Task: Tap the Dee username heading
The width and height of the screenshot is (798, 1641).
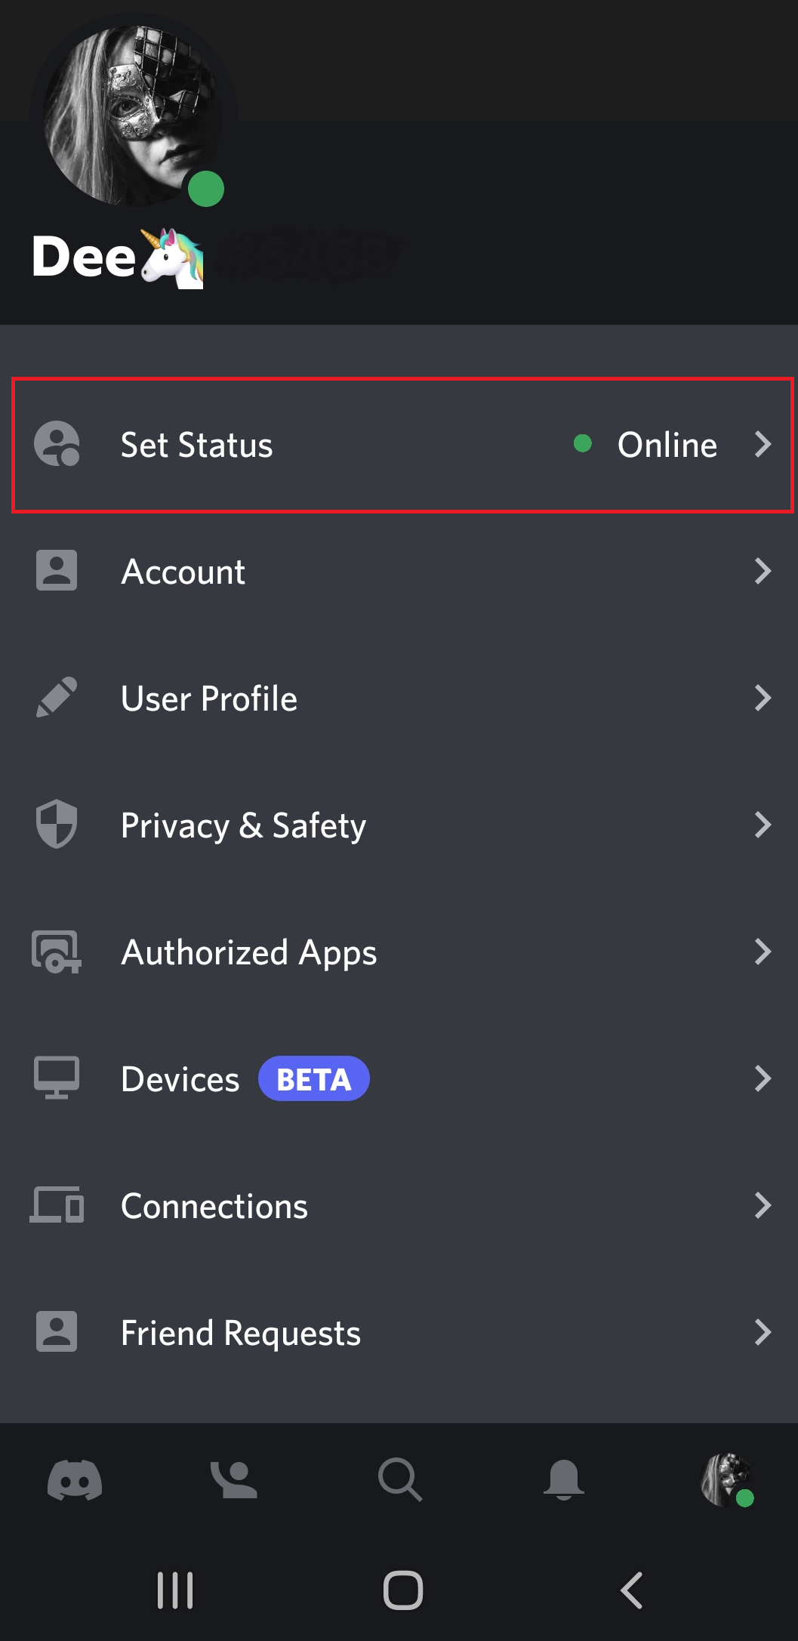Action: pyautogui.click(x=84, y=258)
